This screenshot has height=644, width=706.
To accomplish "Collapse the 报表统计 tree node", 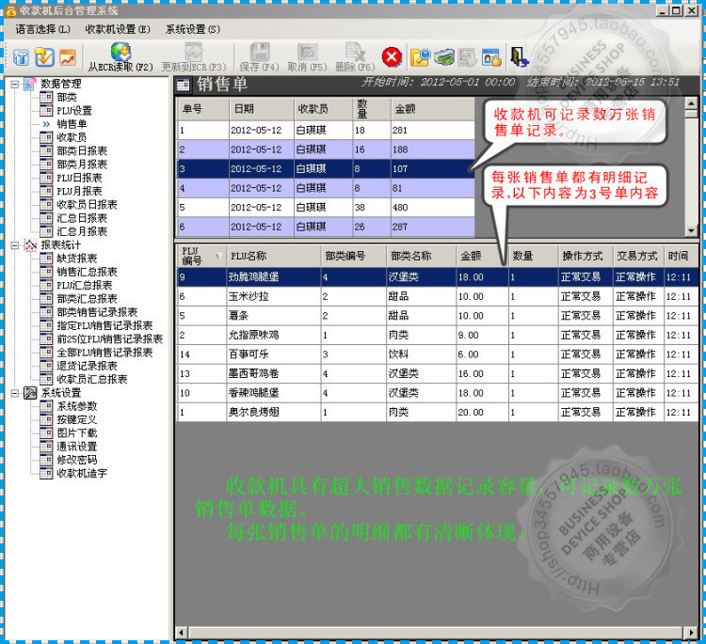I will click(14, 245).
